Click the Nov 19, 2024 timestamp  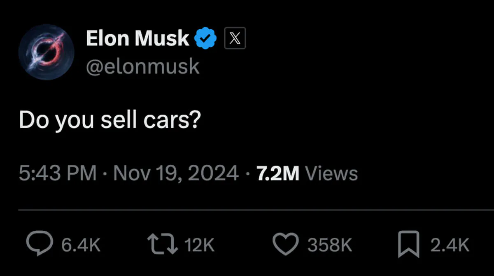coord(175,173)
